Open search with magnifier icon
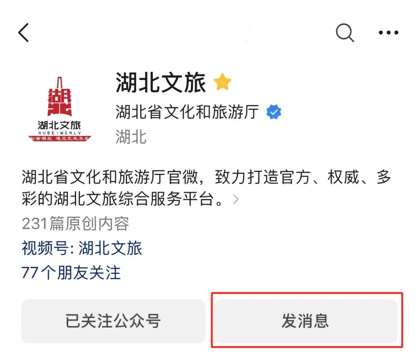 point(345,33)
